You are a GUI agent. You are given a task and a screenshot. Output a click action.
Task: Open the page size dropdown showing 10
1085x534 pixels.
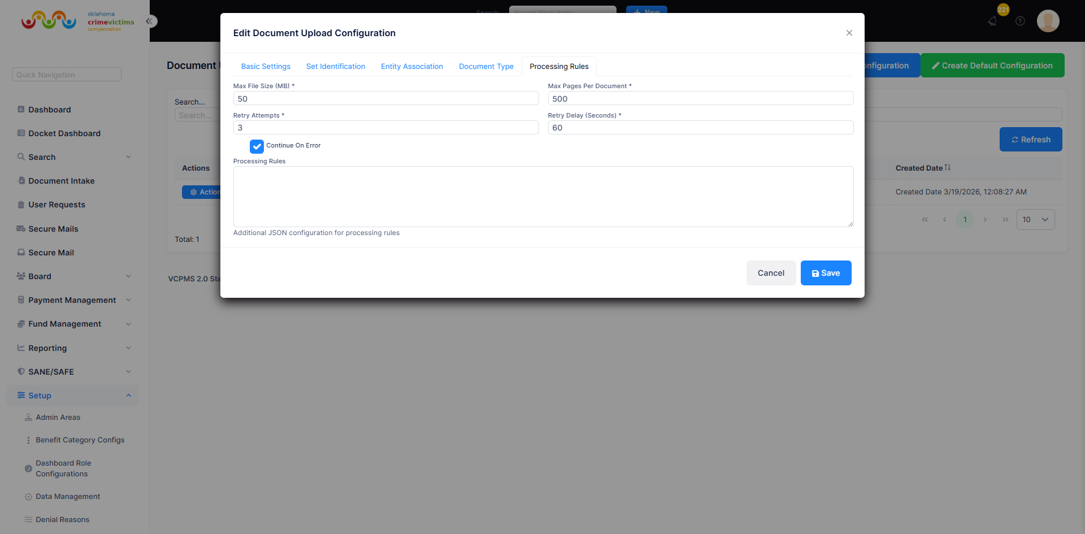(1035, 219)
